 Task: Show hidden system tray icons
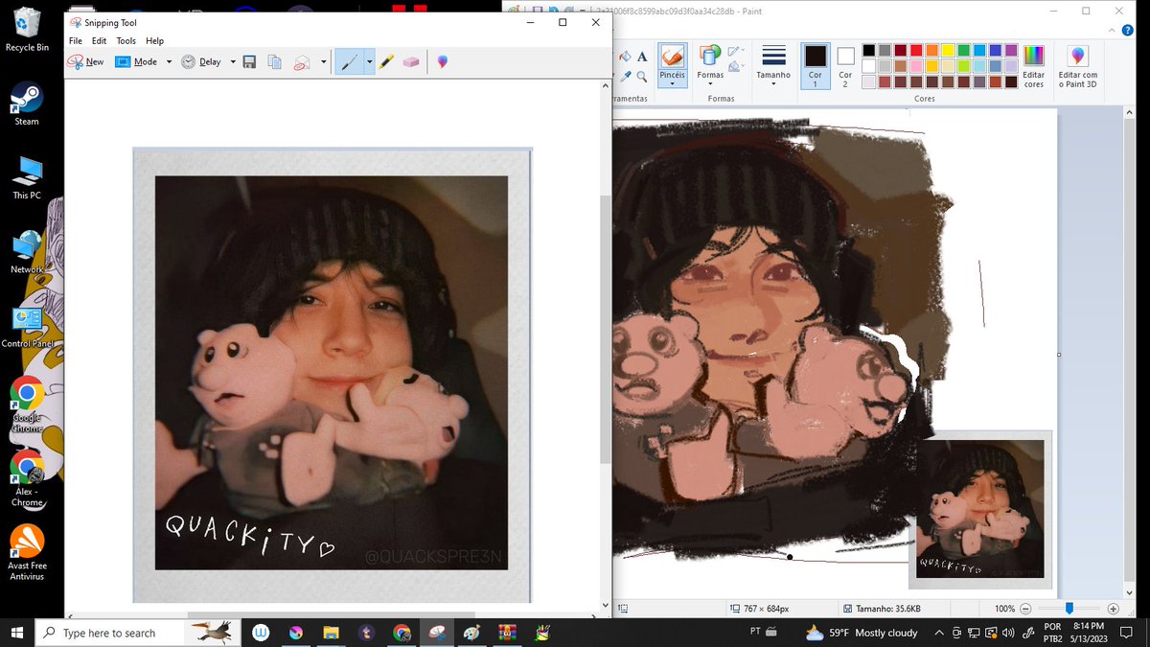[941, 633]
